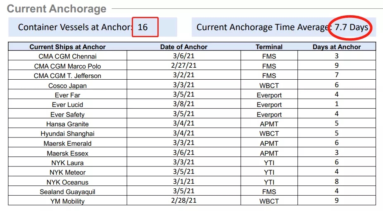383x211 pixels.
Task: Click the 'Current Ships at Anchor' column header
Action: [67, 47]
